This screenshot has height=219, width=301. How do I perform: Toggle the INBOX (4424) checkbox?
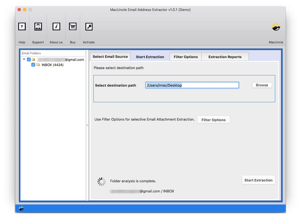click(33, 65)
